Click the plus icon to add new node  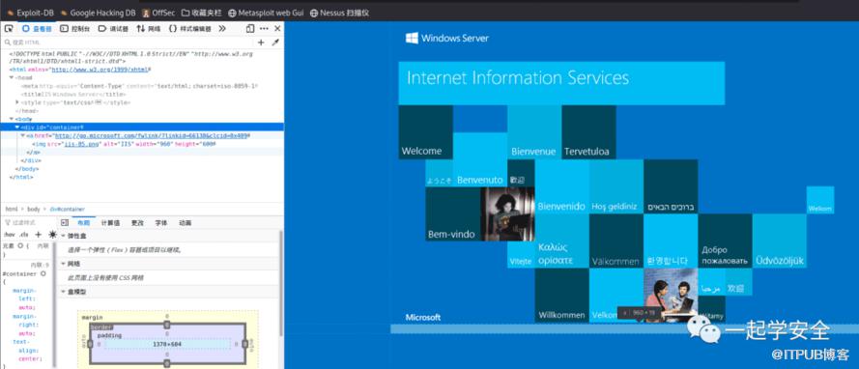(261, 43)
